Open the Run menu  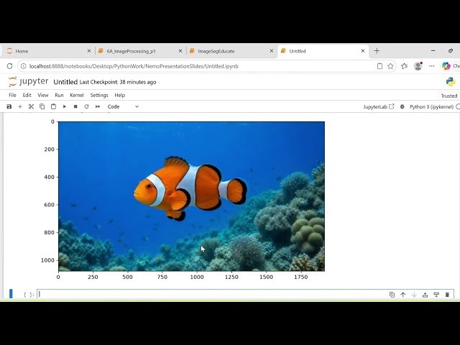tap(59, 95)
